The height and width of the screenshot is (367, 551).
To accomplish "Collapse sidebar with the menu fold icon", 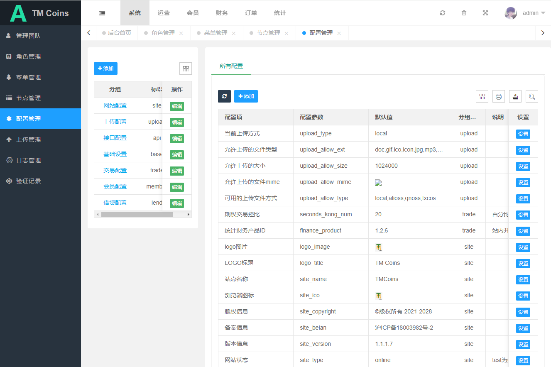I will 102,13.
